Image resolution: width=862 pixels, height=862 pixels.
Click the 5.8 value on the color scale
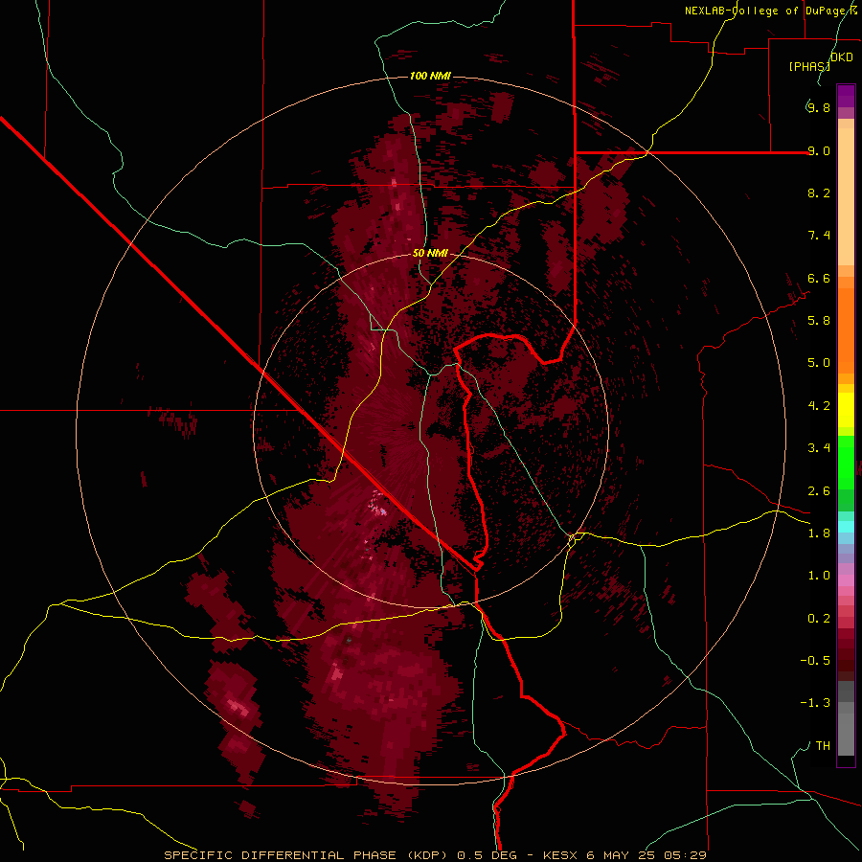pos(819,321)
